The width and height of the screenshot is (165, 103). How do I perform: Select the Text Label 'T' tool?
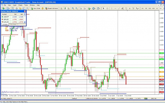tap(133, 8)
